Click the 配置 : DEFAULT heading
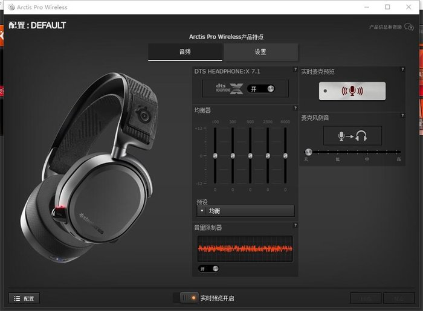The width and height of the screenshot is (423, 311). click(x=37, y=25)
